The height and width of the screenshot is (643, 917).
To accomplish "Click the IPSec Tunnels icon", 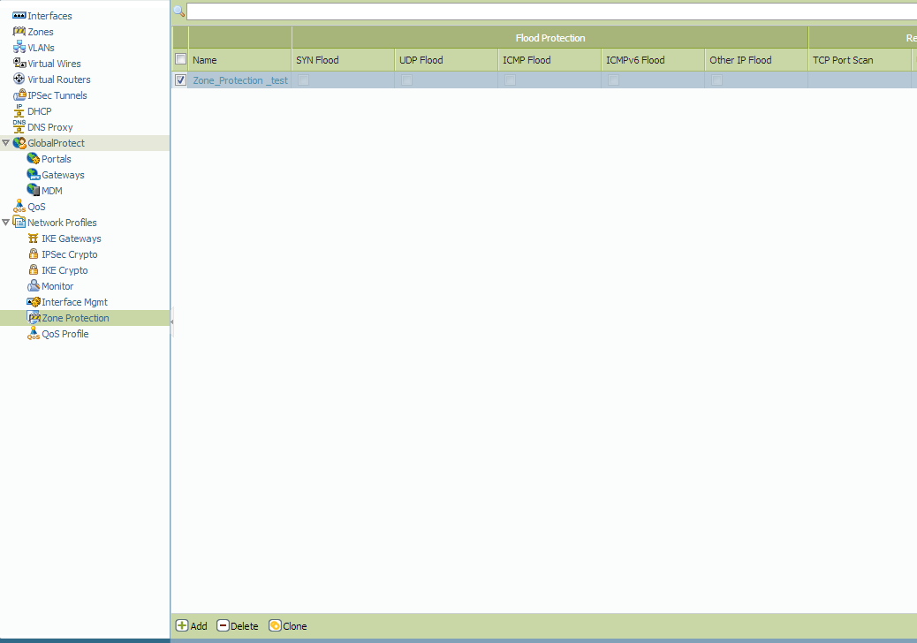I will (x=19, y=95).
